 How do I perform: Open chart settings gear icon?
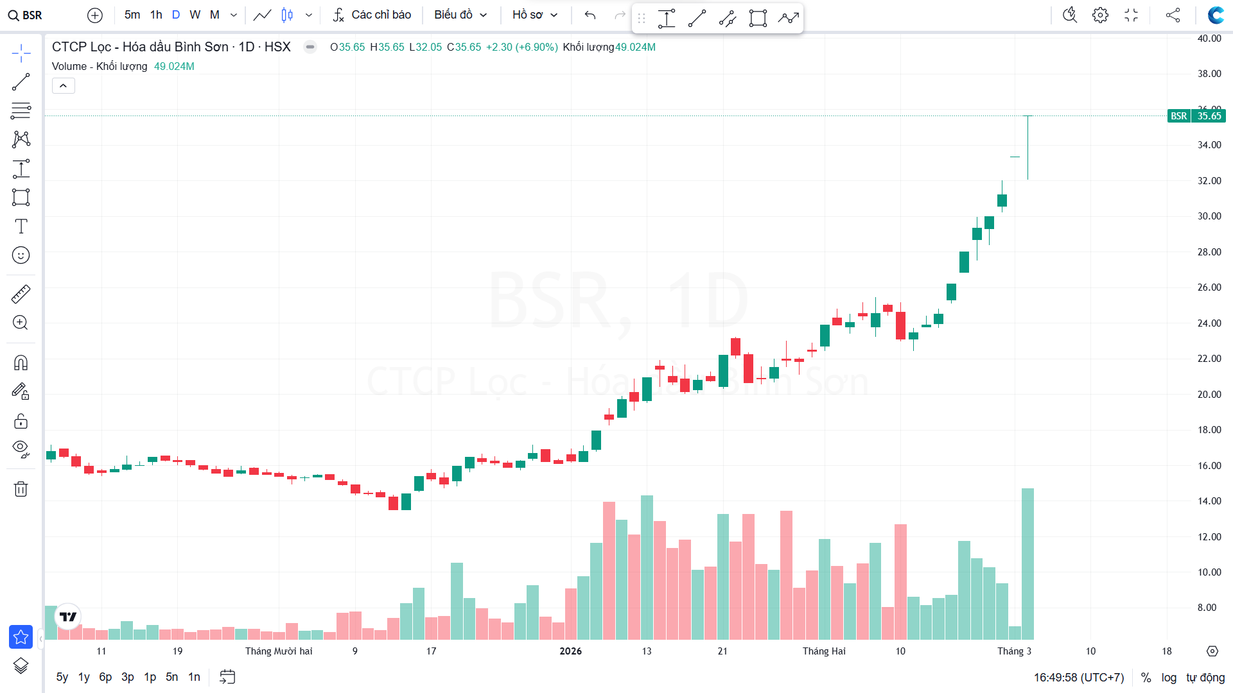pyautogui.click(x=1100, y=15)
